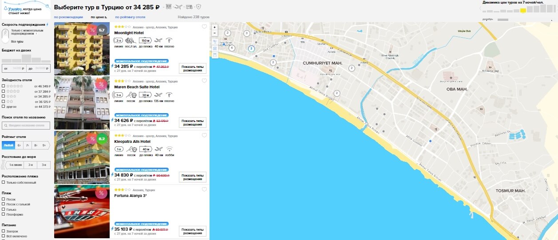This screenshot has height=240, width=558.
Task: Select hotel rating 7+
Action: (x=28, y=145)
